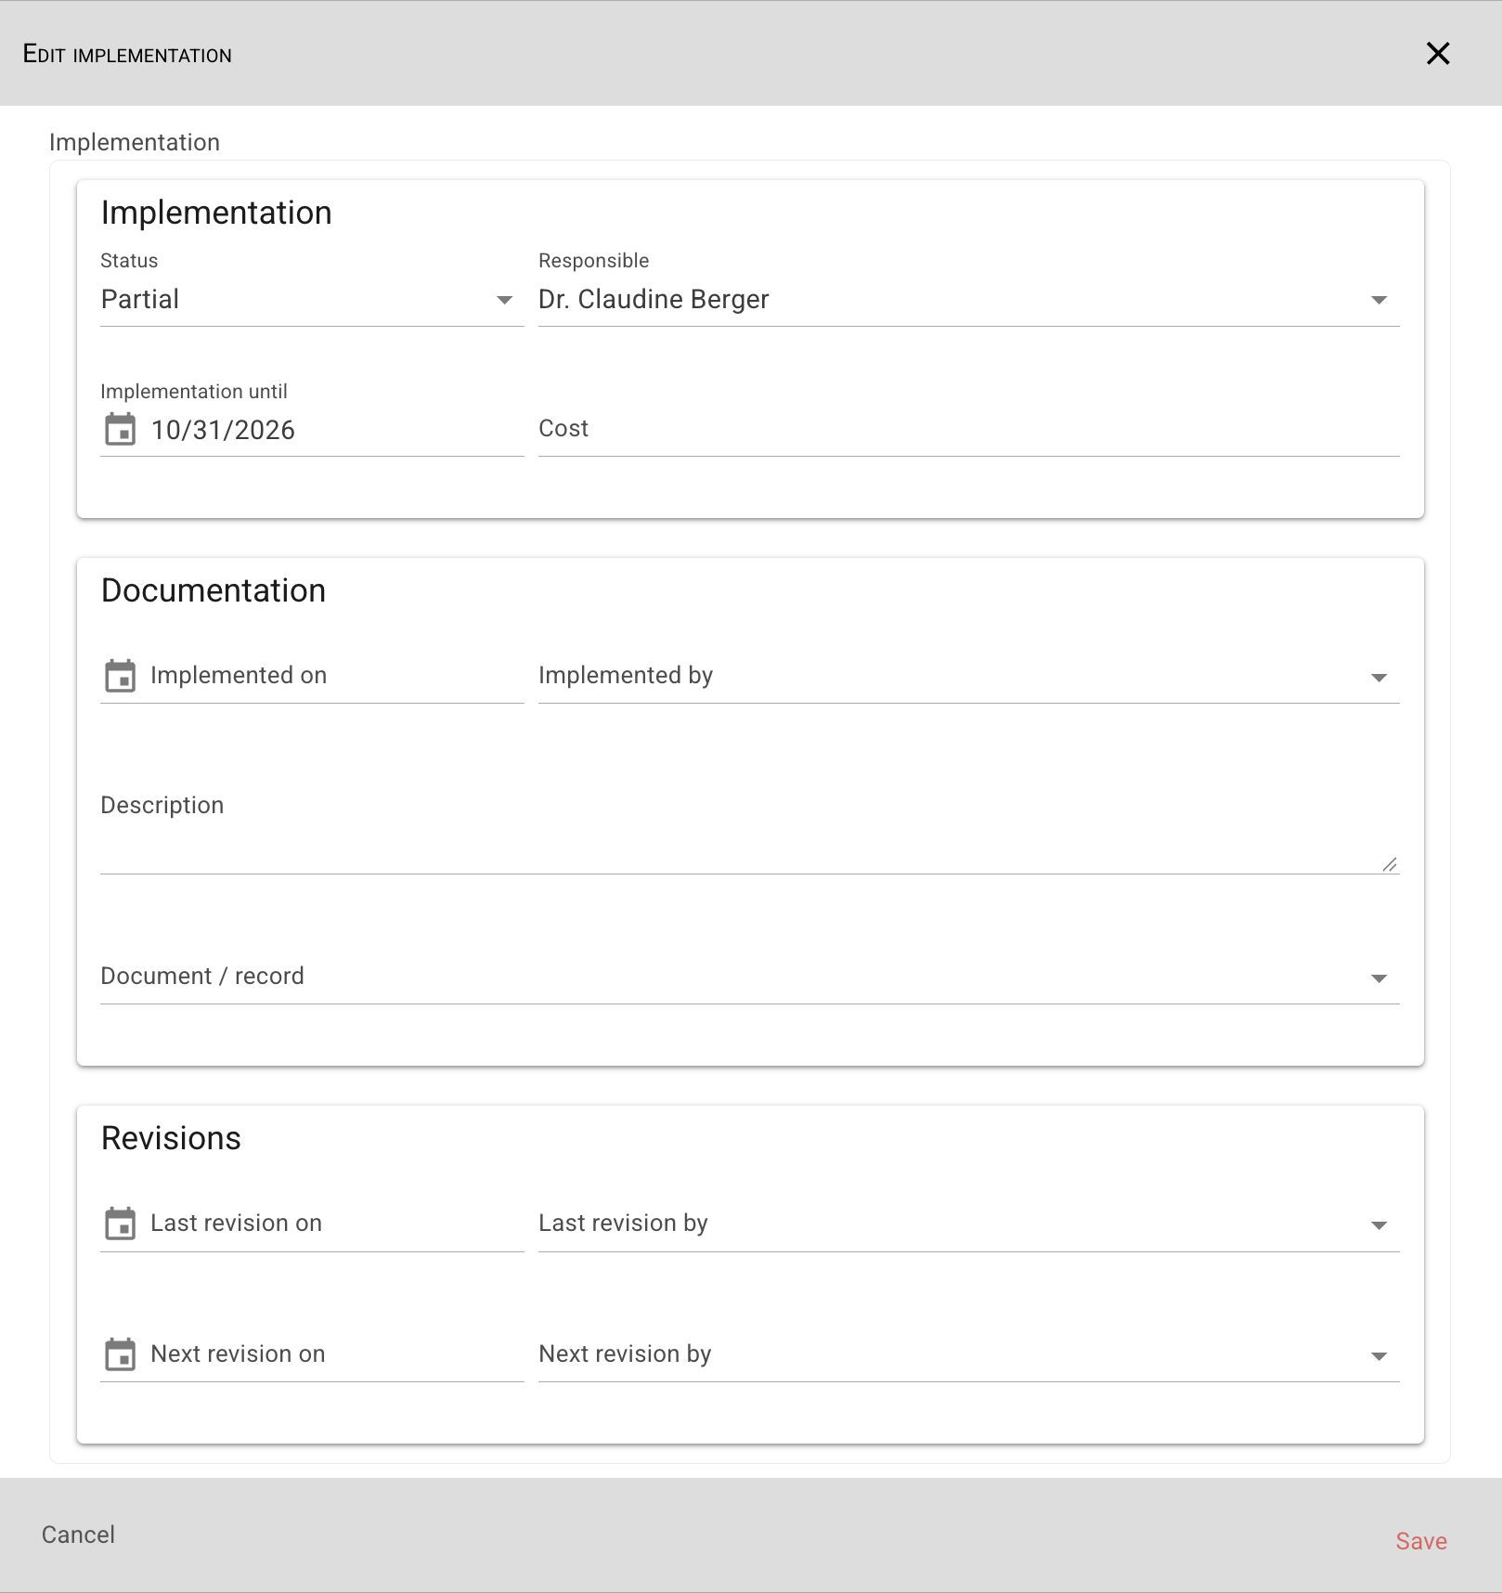Screen dimensions: 1502x1593
Task: Expand the Last revision by dropdown
Action: pyautogui.click(x=968, y=1224)
